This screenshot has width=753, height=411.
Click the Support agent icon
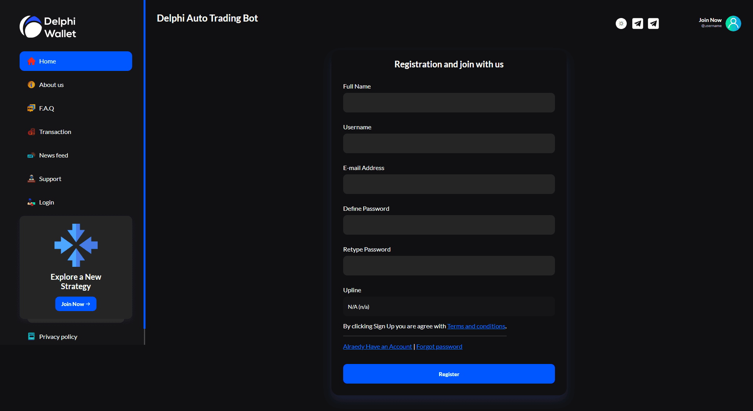(x=31, y=179)
